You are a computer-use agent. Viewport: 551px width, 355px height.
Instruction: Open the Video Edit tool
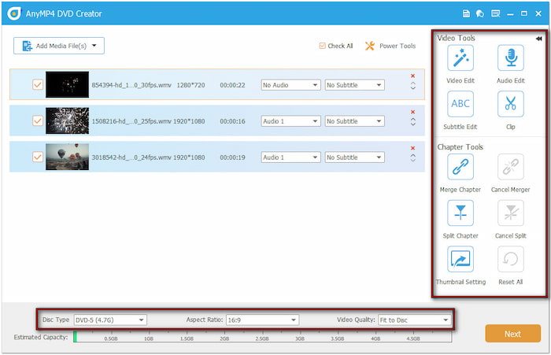click(460, 58)
